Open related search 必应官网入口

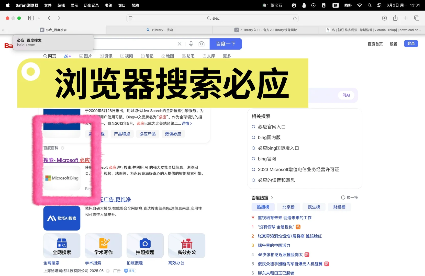(x=272, y=127)
